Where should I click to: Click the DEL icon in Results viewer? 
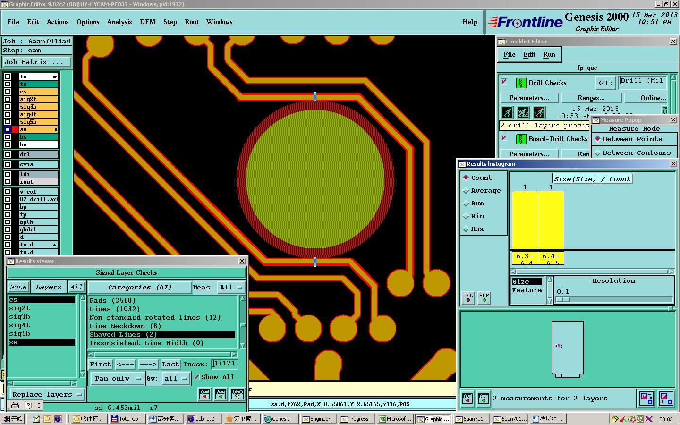204,394
